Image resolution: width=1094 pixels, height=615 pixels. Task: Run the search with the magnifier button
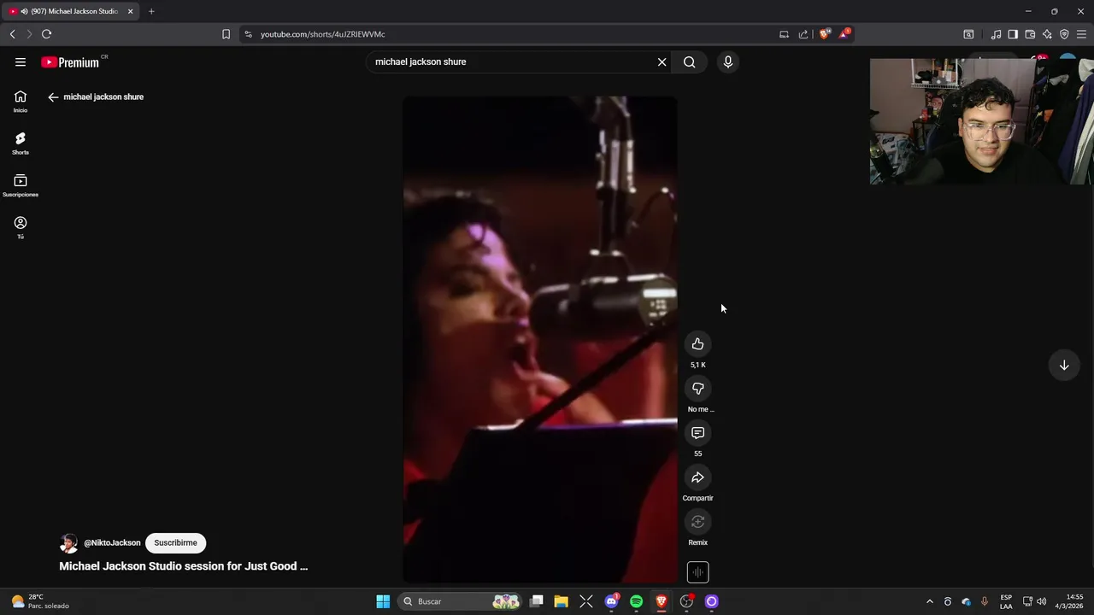[689, 61]
